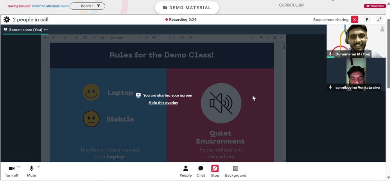Viewport: 391px width, 181px height.
Task: Expand draw tool dropdown arrow
Action: click(70, 38)
